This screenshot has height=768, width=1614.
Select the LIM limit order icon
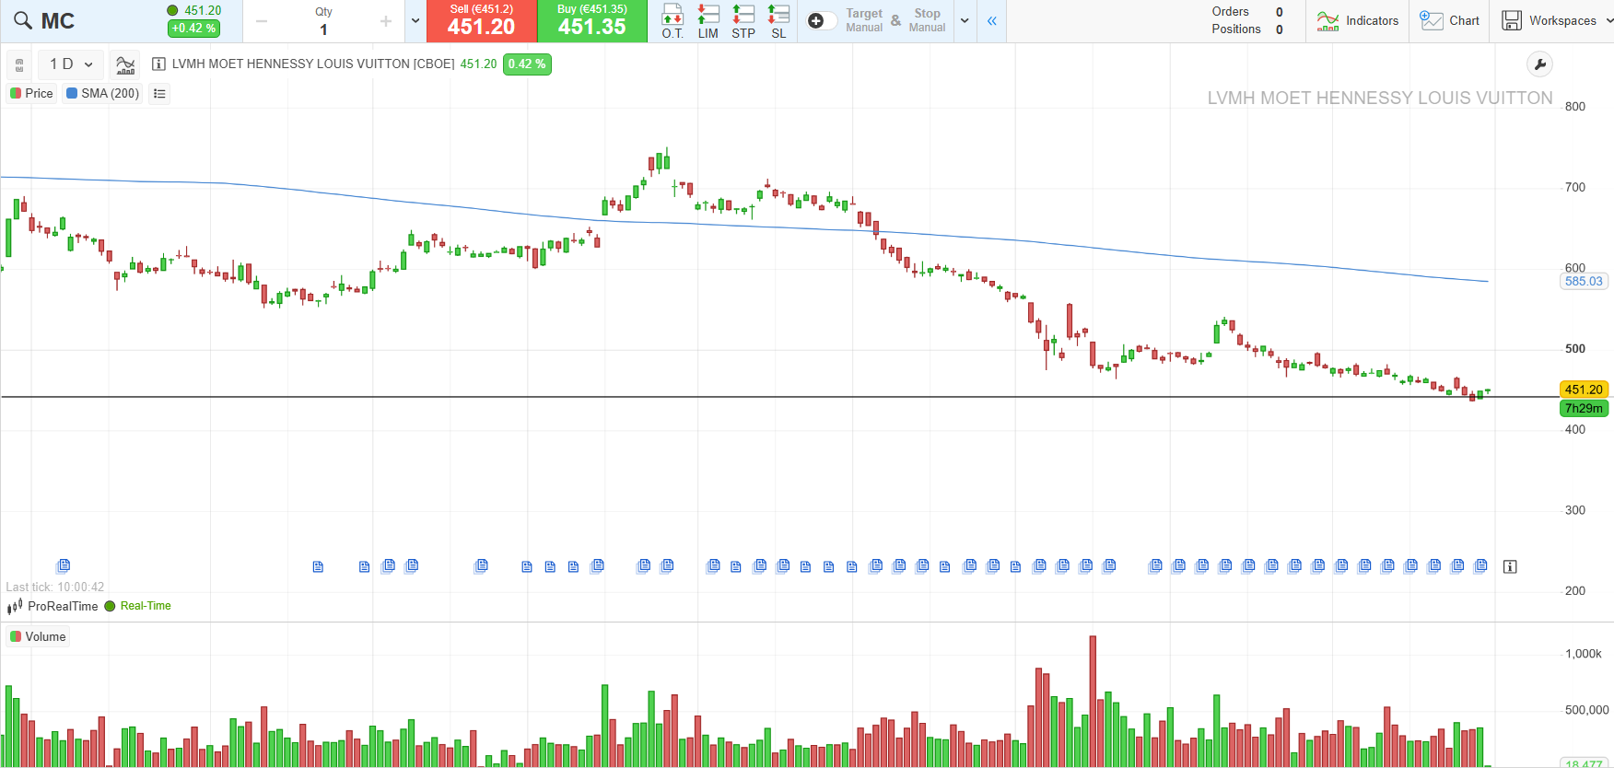point(708,20)
